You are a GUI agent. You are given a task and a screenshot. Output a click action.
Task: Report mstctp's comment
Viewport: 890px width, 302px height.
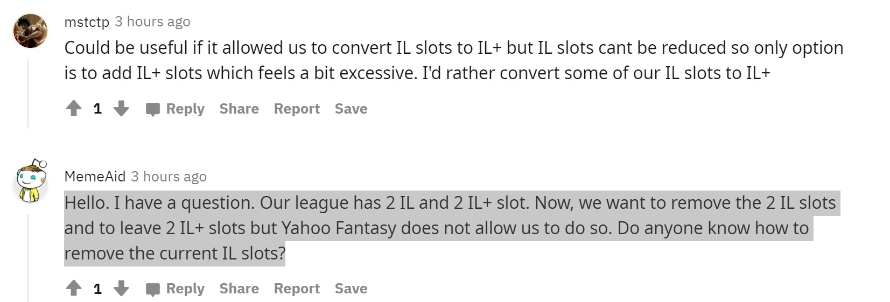297,109
